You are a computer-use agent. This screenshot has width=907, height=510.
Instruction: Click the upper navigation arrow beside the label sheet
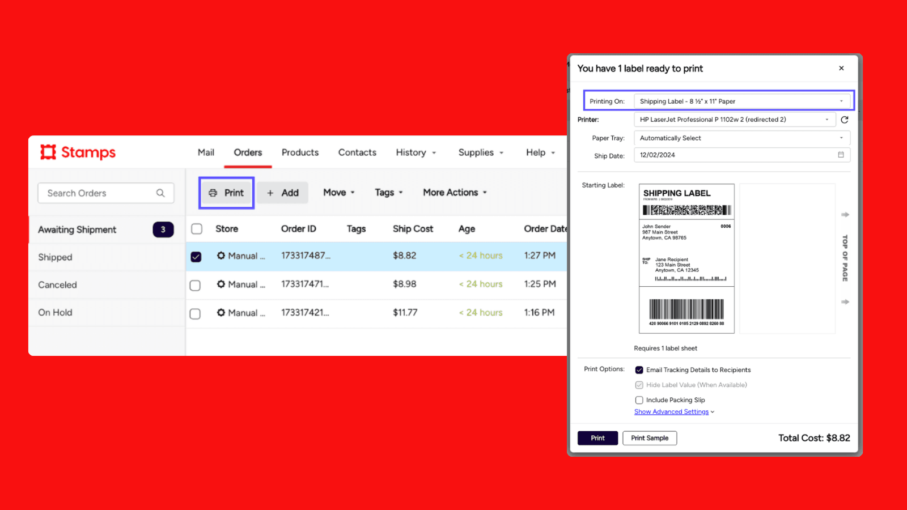845,214
